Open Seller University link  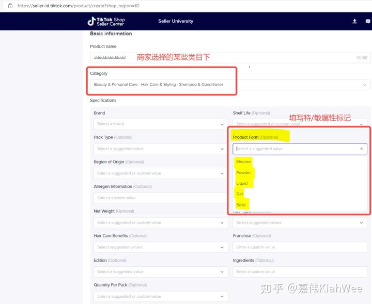(x=176, y=21)
